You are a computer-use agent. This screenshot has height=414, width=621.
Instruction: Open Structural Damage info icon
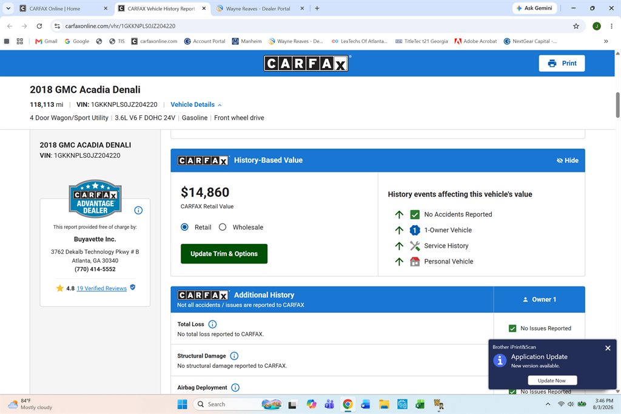(x=234, y=356)
